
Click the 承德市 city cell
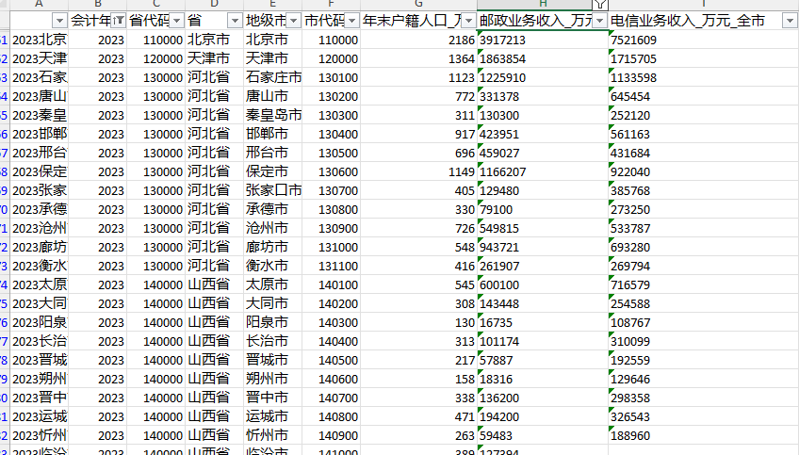[x=272, y=209]
